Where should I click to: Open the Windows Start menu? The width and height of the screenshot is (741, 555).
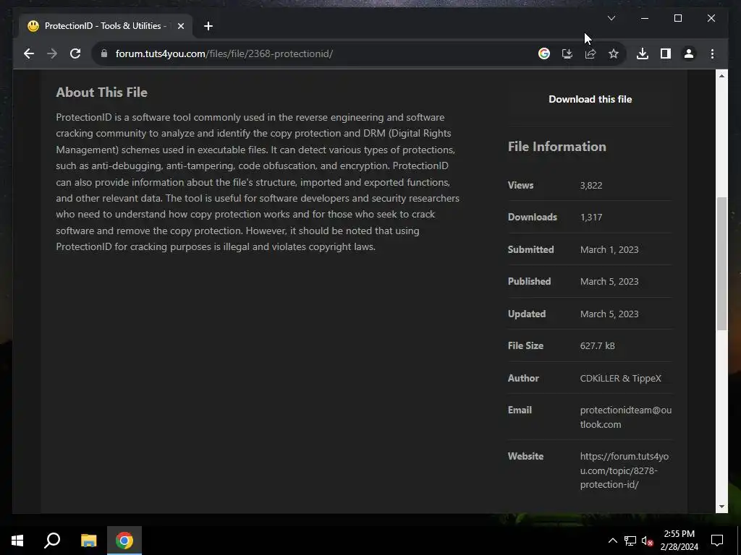(x=17, y=541)
